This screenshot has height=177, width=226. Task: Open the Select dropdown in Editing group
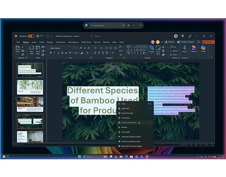[174, 55]
